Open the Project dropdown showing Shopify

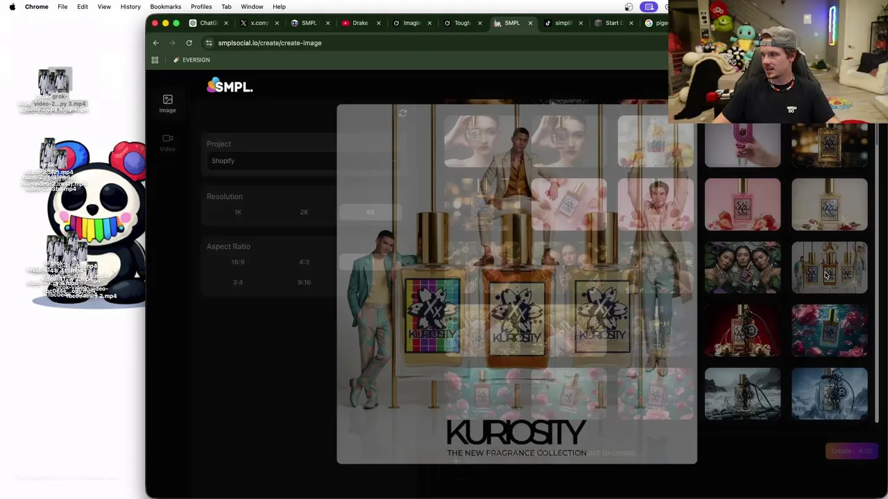coord(303,161)
